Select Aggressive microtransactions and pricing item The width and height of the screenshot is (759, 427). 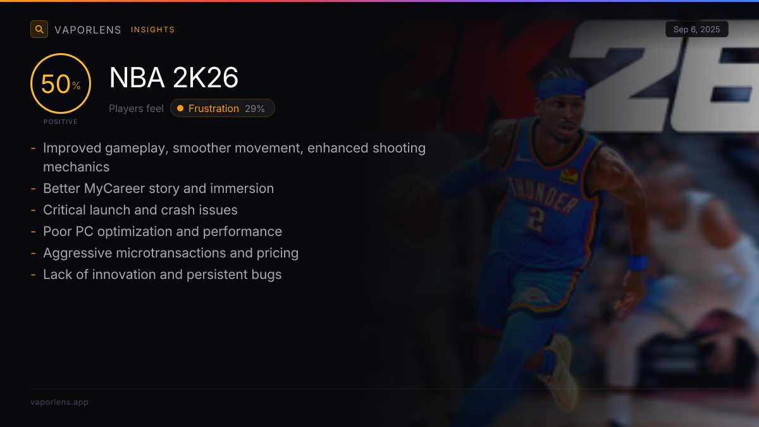[171, 253]
